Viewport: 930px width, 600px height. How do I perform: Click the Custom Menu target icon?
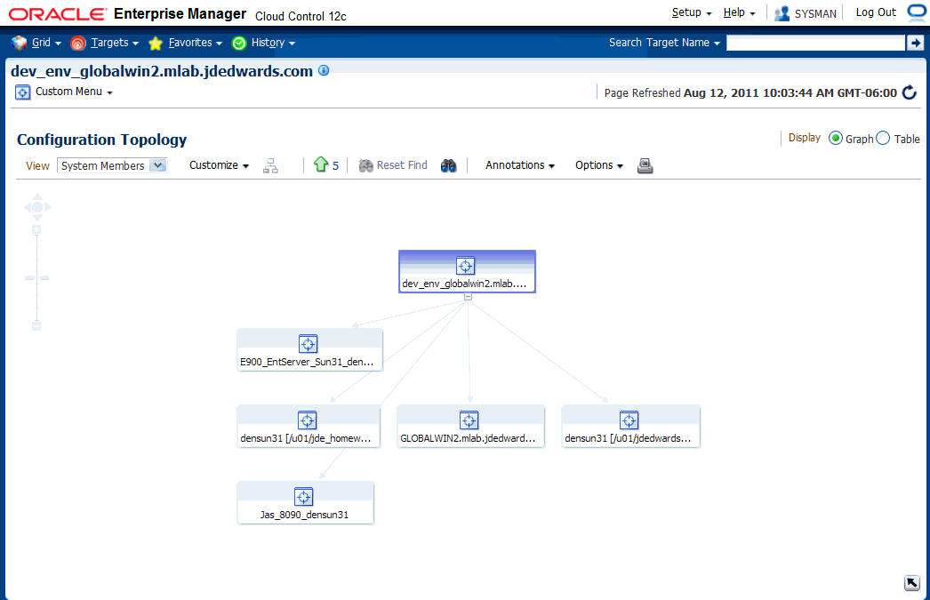[x=22, y=92]
